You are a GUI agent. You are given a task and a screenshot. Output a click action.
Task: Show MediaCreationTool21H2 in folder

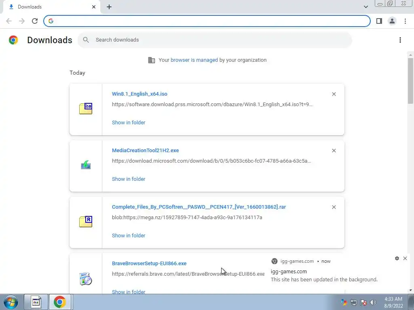(x=129, y=179)
